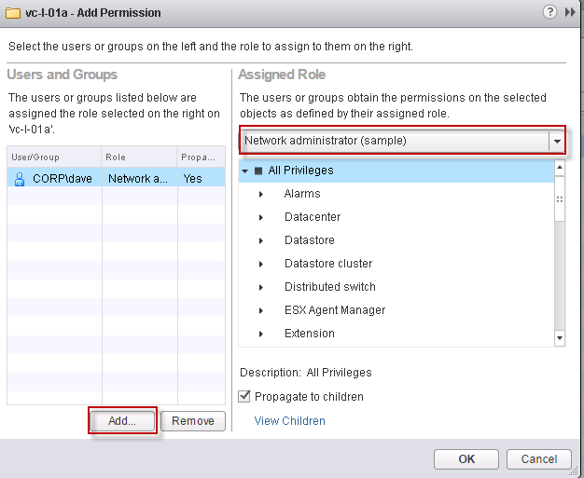Collapse the All Privileges tree node
Viewport: 584px width, 478px height.
(244, 171)
